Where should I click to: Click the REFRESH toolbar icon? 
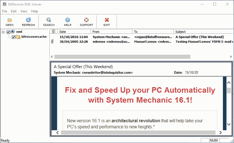(28, 20)
